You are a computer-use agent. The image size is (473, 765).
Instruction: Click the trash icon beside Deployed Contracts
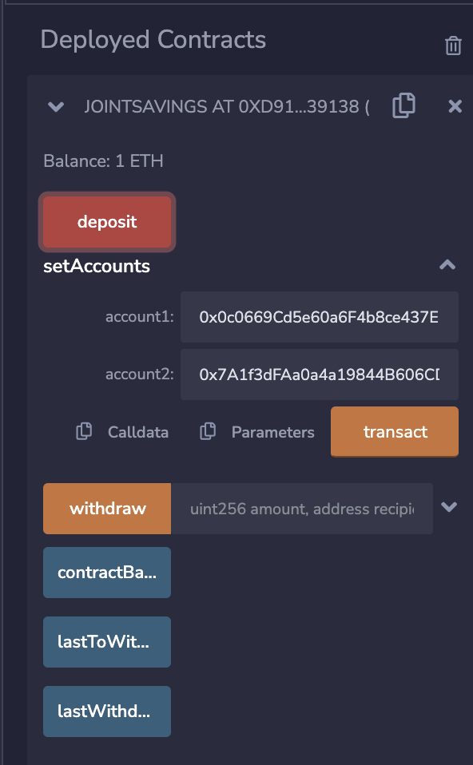[453, 46]
